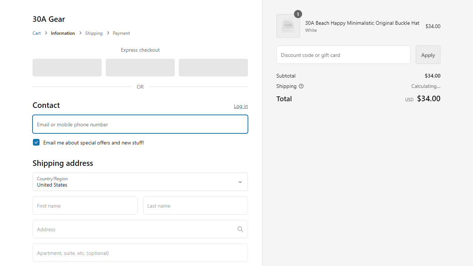Click the Express checkout heading
This screenshot has height=266, width=473.
(x=140, y=50)
